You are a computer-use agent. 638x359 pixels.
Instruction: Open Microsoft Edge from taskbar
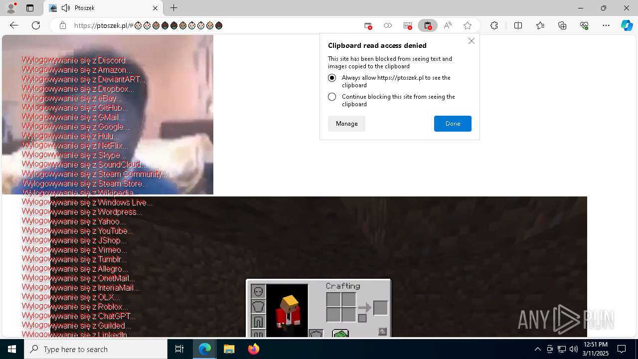click(x=205, y=349)
